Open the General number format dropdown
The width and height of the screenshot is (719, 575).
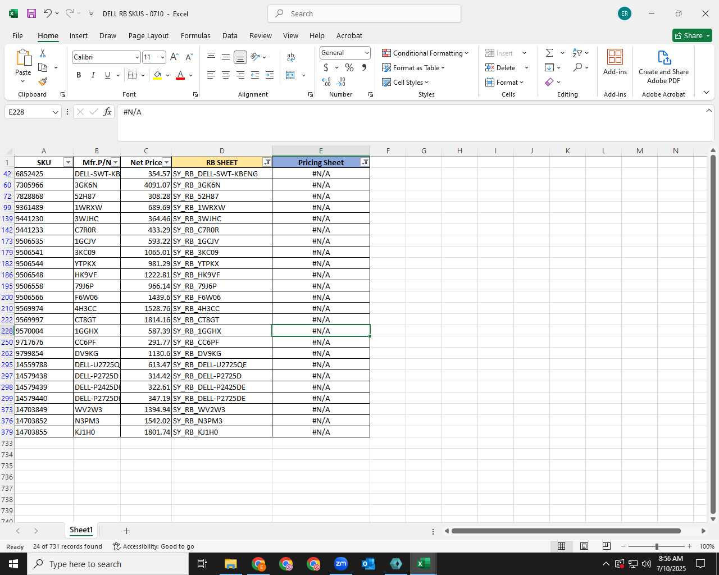tap(367, 53)
